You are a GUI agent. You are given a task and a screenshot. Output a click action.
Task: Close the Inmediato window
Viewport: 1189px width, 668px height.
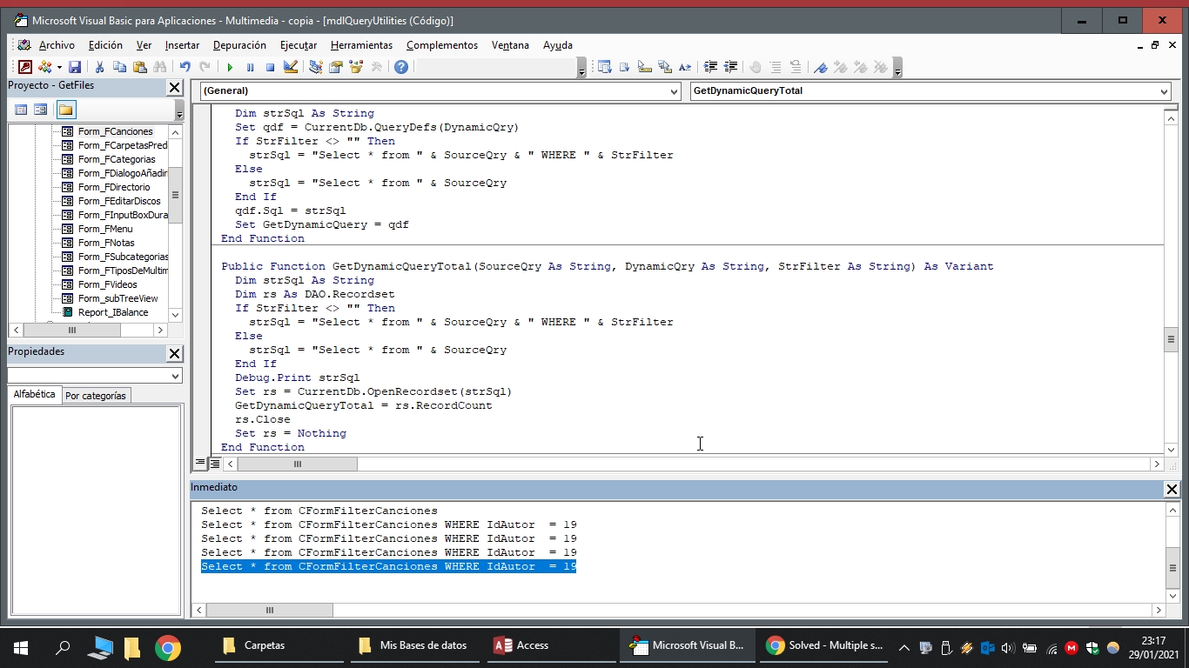tap(1172, 489)
